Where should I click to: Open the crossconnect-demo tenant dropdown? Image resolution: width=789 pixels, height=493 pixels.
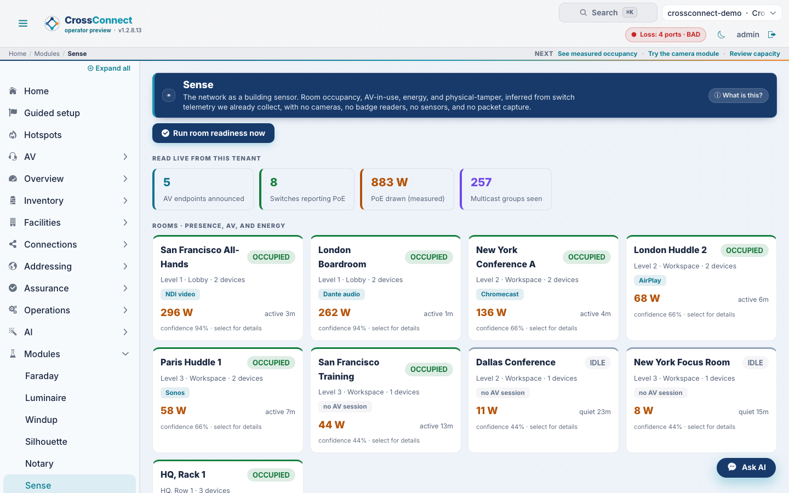tap(722, 13)
